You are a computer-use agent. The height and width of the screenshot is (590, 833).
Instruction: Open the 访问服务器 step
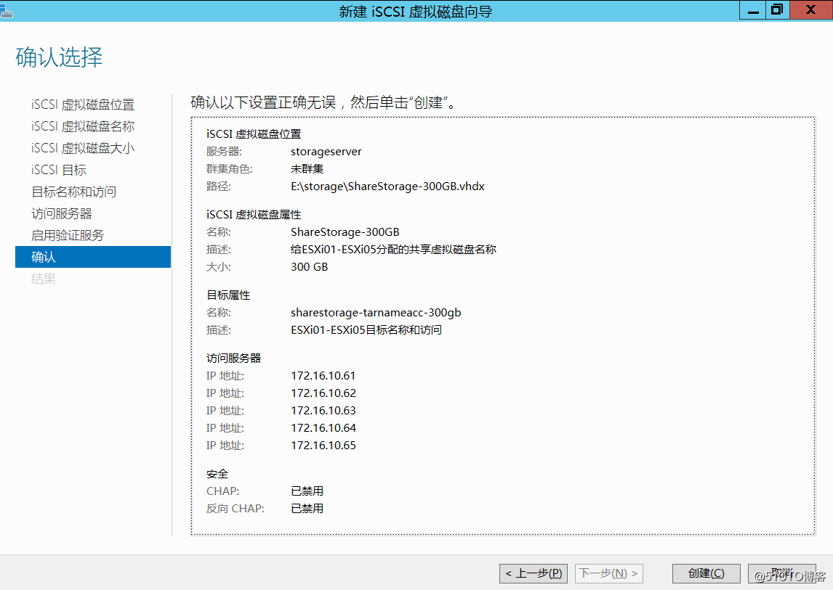62,213
